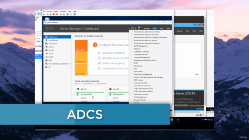Click the red Shut Down toolbar icon

point(54,14)
